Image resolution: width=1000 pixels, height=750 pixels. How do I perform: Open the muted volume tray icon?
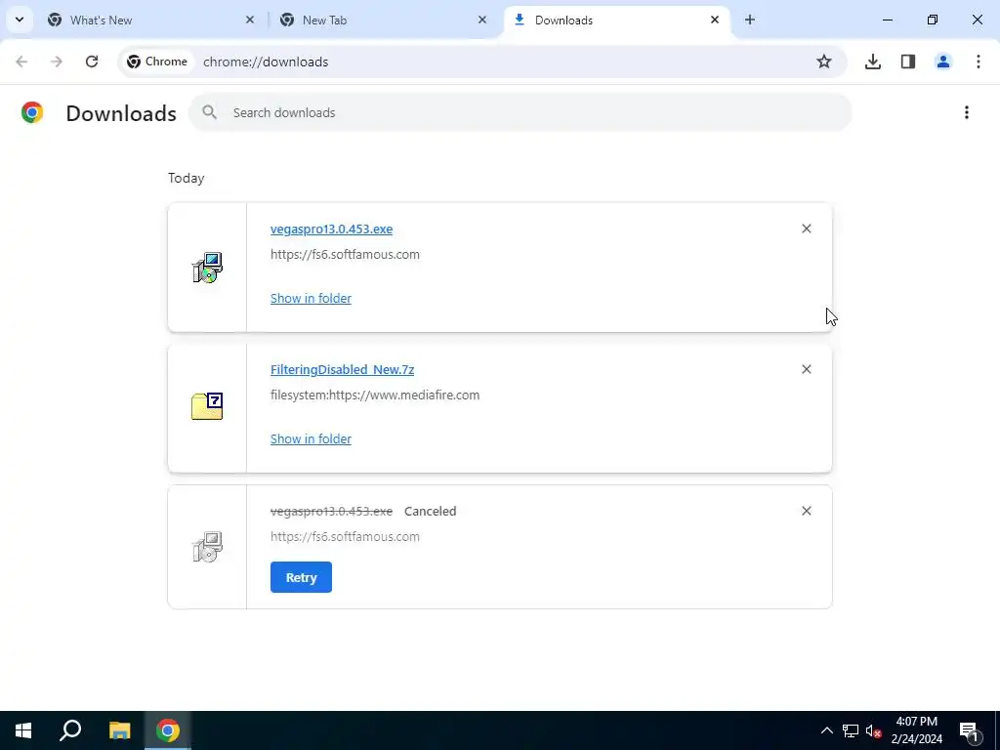(874, 730)
